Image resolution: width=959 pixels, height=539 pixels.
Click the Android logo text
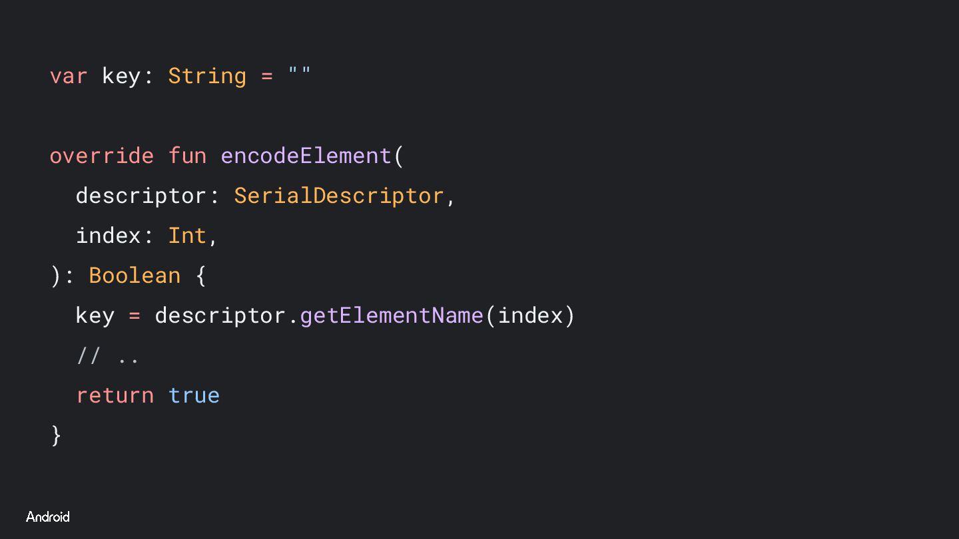(48, 517)
